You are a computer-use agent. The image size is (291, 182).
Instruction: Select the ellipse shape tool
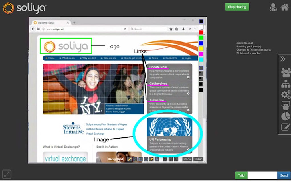146,159
